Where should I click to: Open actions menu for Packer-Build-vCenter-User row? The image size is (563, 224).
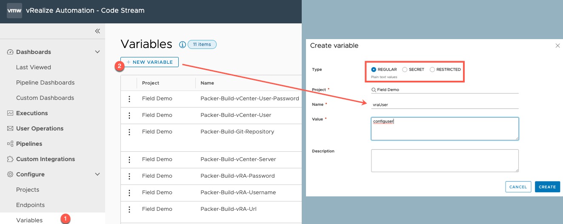pos(129,115)
